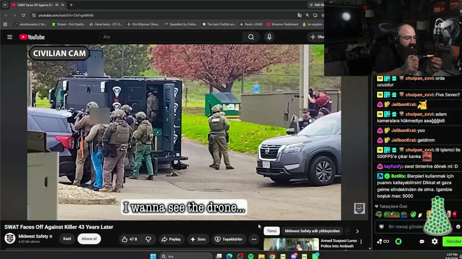Like the video with thumbs-up

(129, 239)
